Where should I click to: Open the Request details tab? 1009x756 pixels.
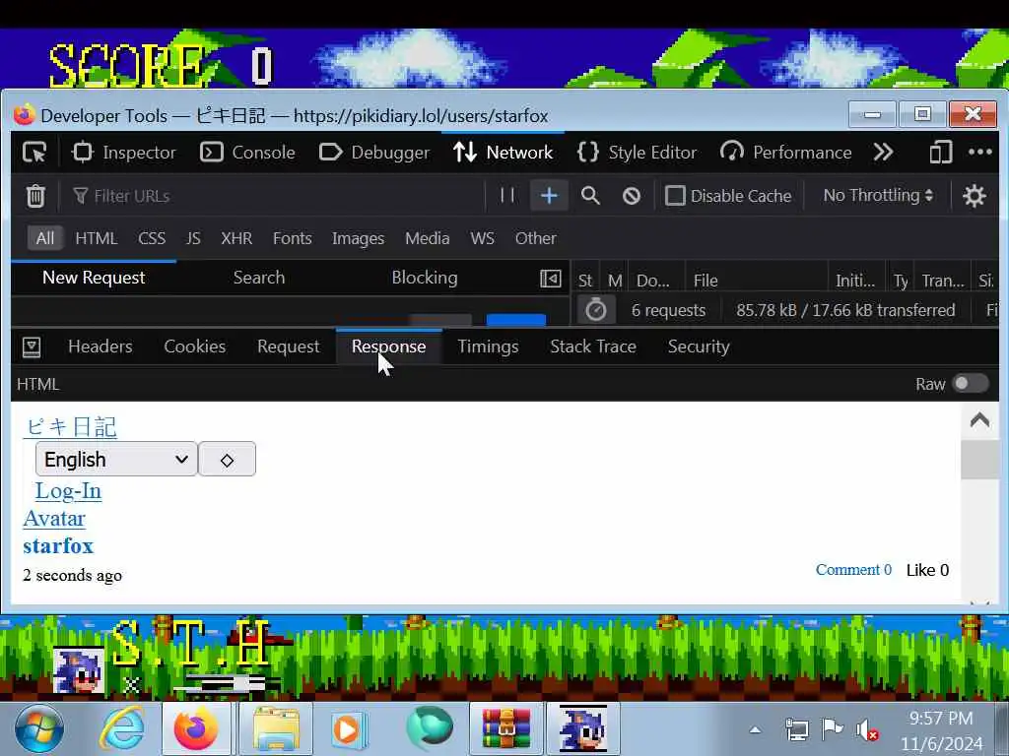click(x=289, y=346)
